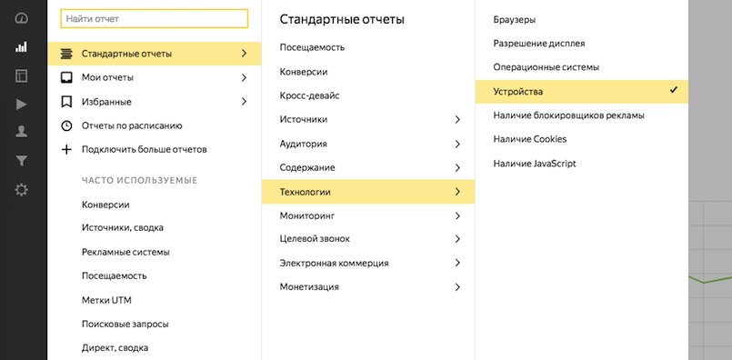Open Источники, сводка frequently used report
732x360 pixels.
tap(123, 228)
